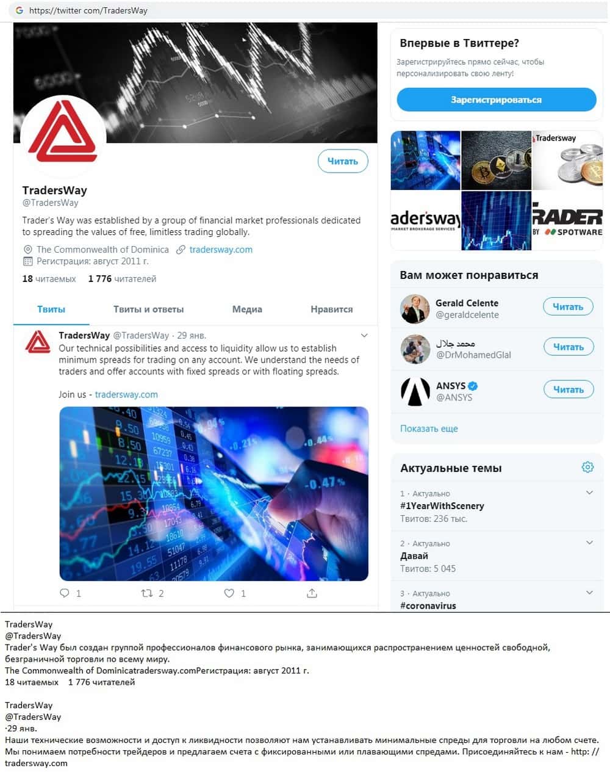Follow ANSYS with the Читать button
Screen dimensions: 610x774
coord(568,389)
